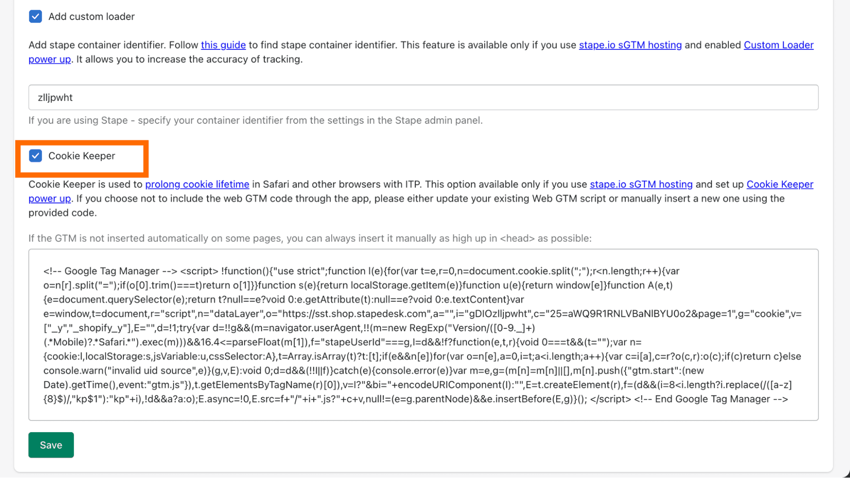
Task: Click the 'Add custom loader' label text
Action: (x=91, y=17)
